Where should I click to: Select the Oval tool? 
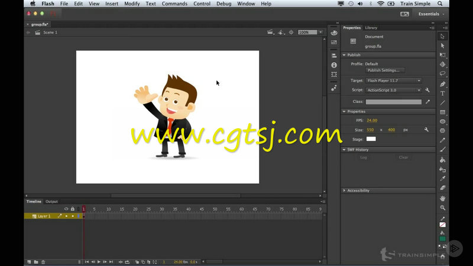(442, 121)
